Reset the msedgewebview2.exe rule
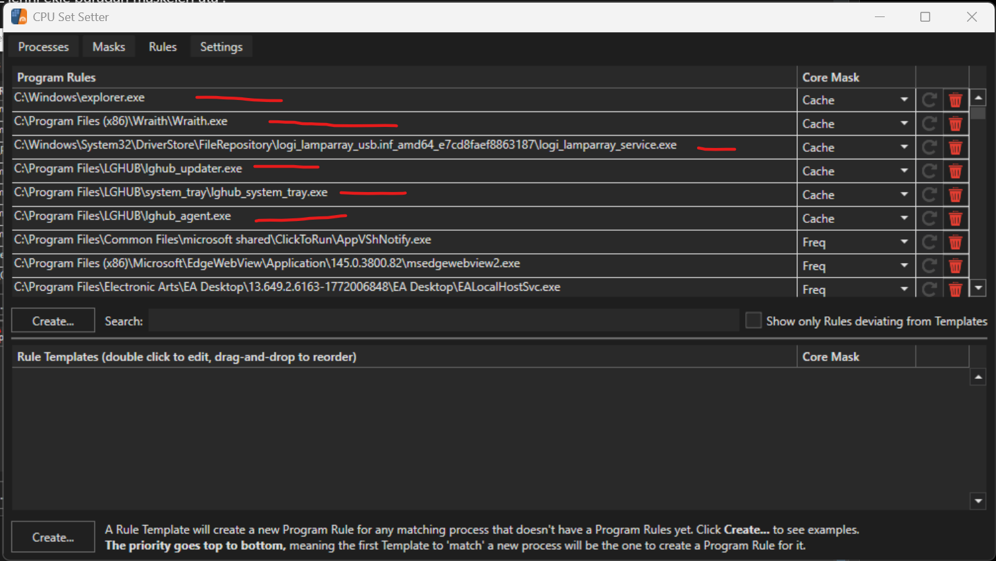996x561 pixels. tap(930, 266)
